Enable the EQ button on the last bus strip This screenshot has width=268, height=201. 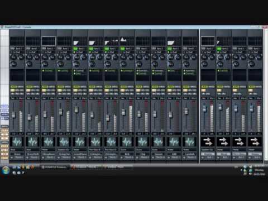click(x=251, y=49)
